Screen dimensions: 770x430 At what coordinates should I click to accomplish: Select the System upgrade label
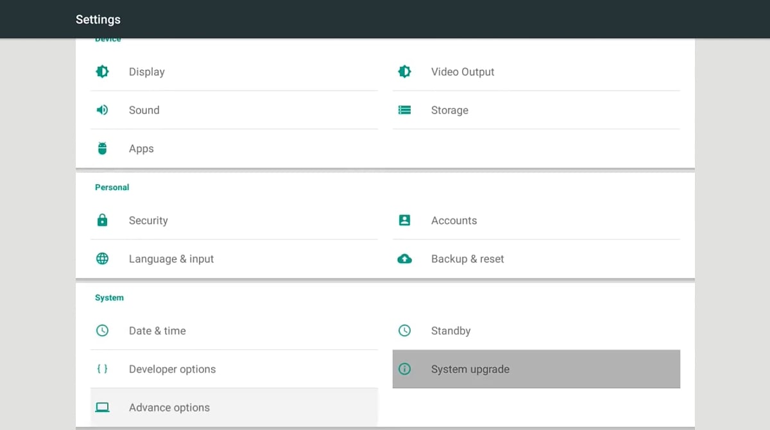pos(470,370)
